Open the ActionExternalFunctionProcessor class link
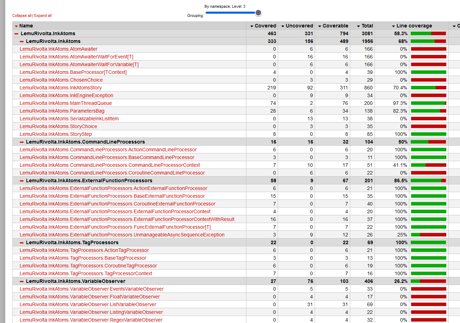 pyautogui.click(x=113, y=188)
